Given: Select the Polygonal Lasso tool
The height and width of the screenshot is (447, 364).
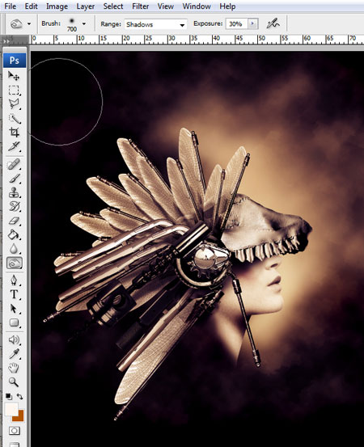Looking at the screenshot, I should [x=14, y=104].
